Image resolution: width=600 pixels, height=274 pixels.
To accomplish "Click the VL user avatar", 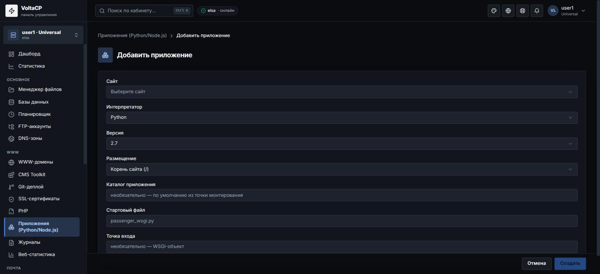I will (553, 11).
